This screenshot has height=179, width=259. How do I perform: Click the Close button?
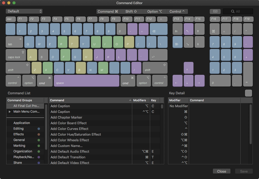(x=221, y=171)
